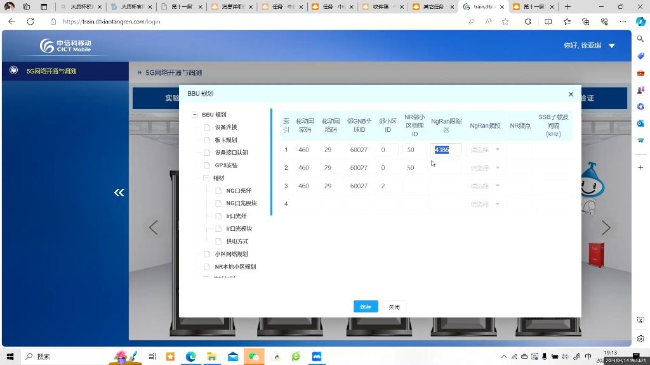Toggle split screen icon in Edge toolbar

(x=548, y=22)
